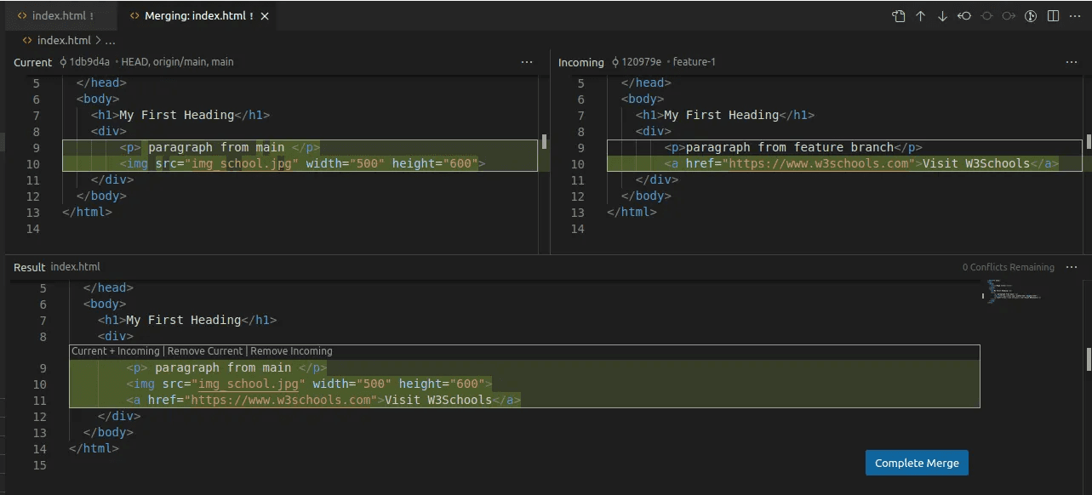This screenshot has height=495, width=1092.
Task: Click the Open File icon in editor toolbar
Action: tap(898, 16)
